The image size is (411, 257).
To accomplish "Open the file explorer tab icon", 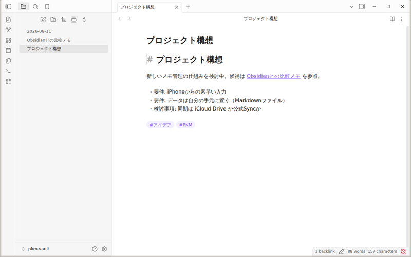I will (23, 7).
